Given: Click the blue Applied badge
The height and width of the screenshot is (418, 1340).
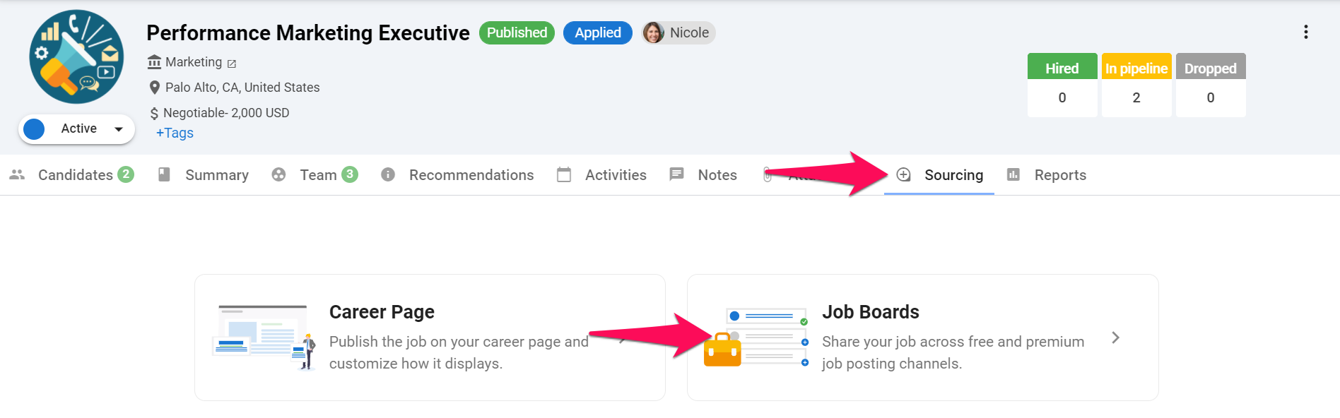Looking at the screenshot, I should [598, 32].
